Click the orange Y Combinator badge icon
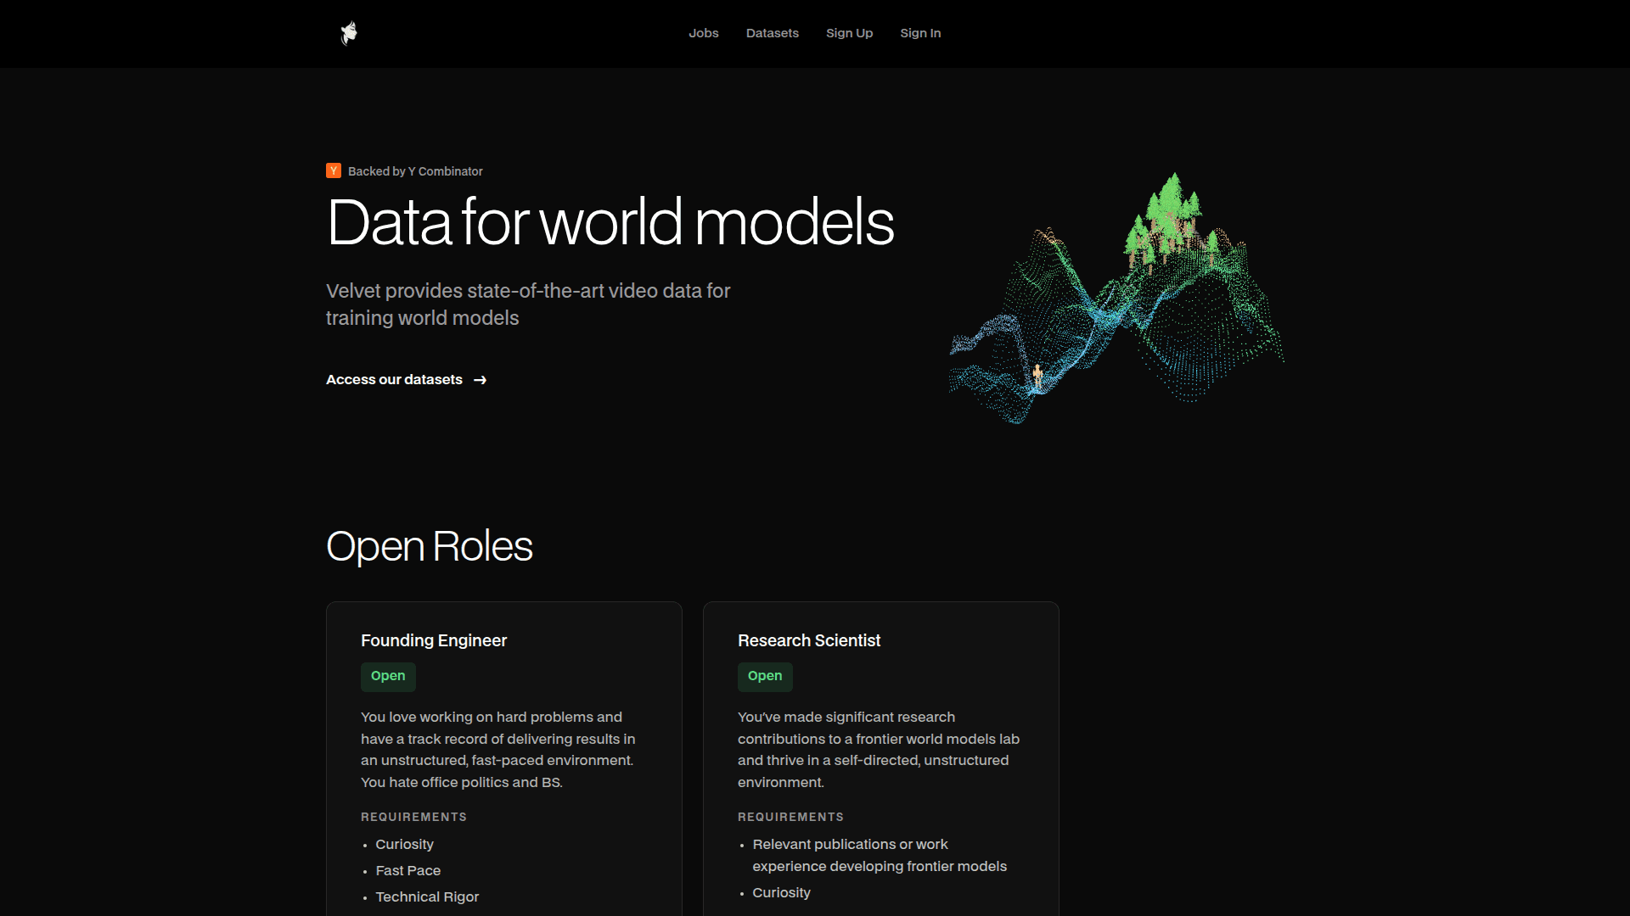Image resolution: width=1630 pixels, height=916 pixels. (x=334, y=170)
